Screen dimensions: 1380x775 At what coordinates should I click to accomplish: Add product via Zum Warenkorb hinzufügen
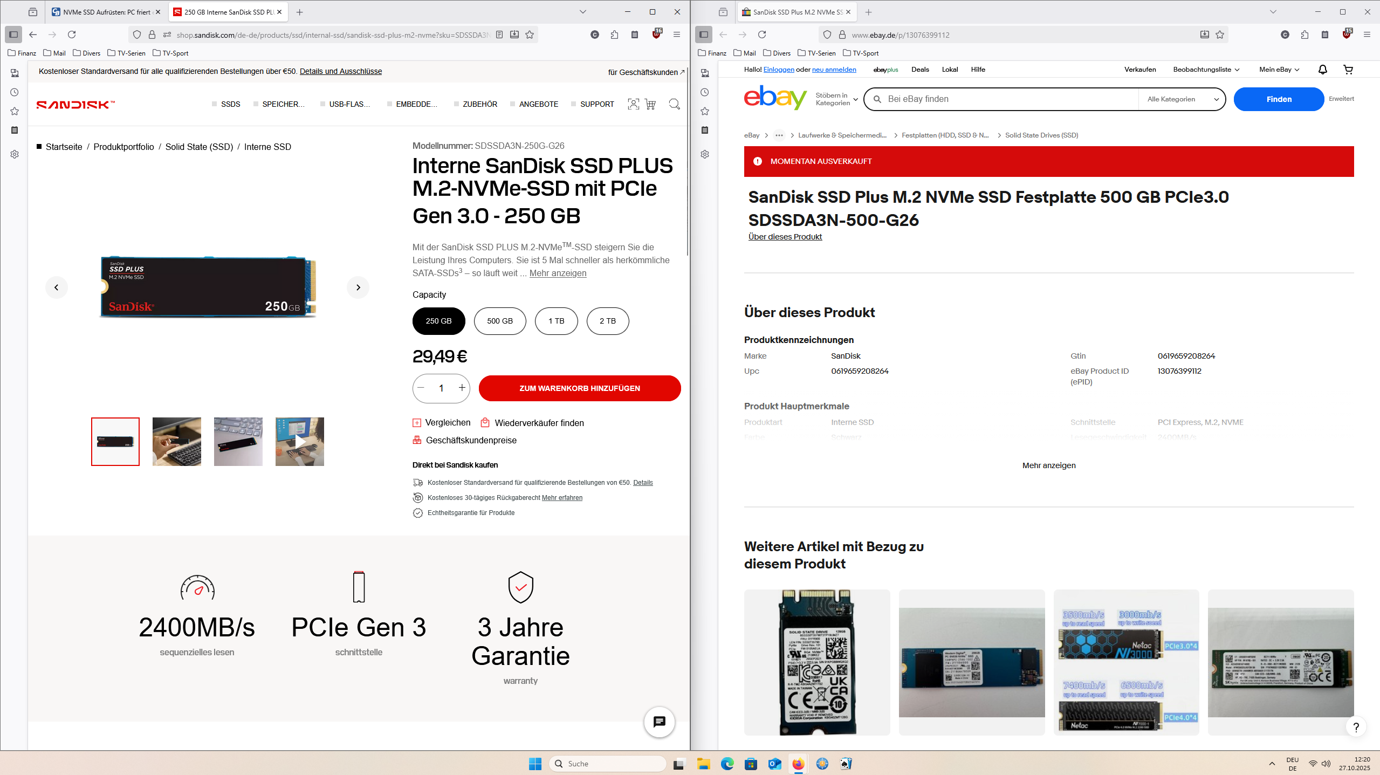(579, 388)
